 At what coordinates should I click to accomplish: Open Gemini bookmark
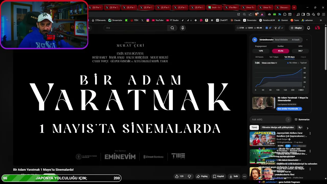click(x=283, y=20)
